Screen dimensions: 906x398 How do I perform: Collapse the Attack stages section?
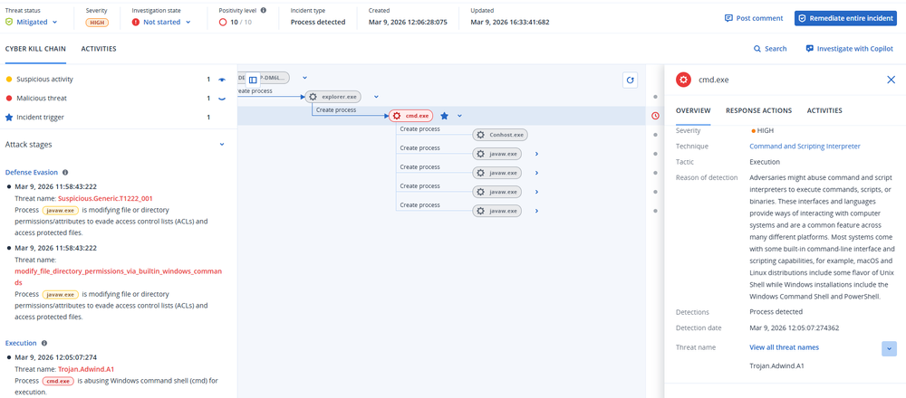(222, 144)
